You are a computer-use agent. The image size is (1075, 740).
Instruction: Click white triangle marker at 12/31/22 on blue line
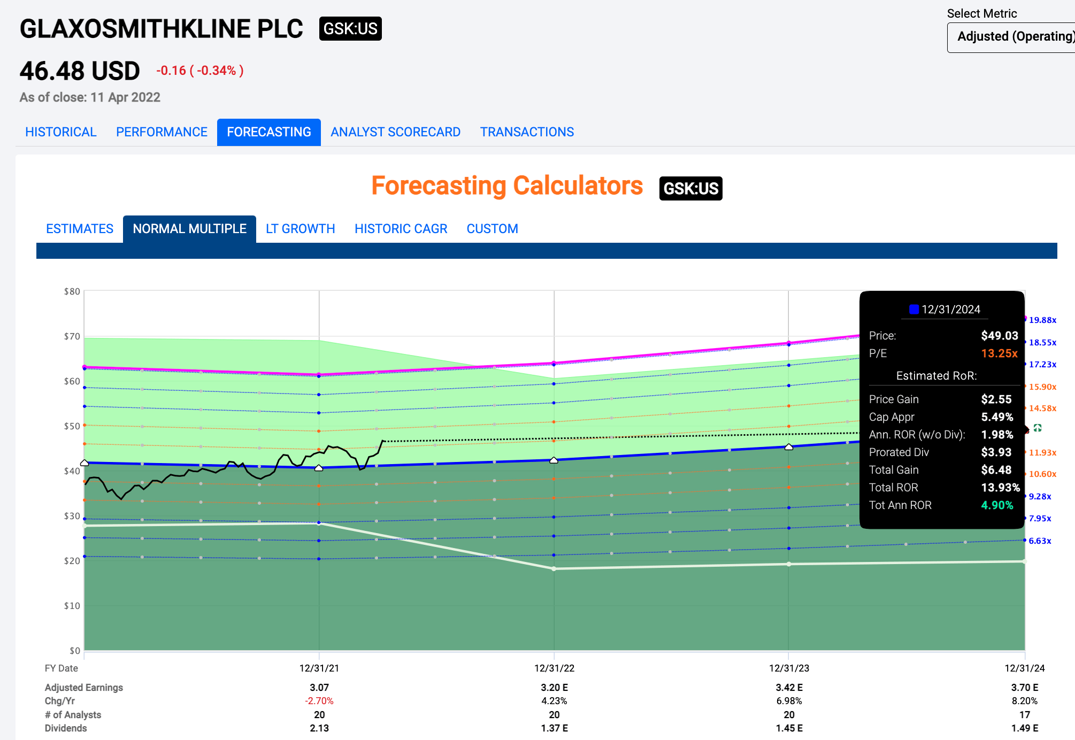coord(554,460)
